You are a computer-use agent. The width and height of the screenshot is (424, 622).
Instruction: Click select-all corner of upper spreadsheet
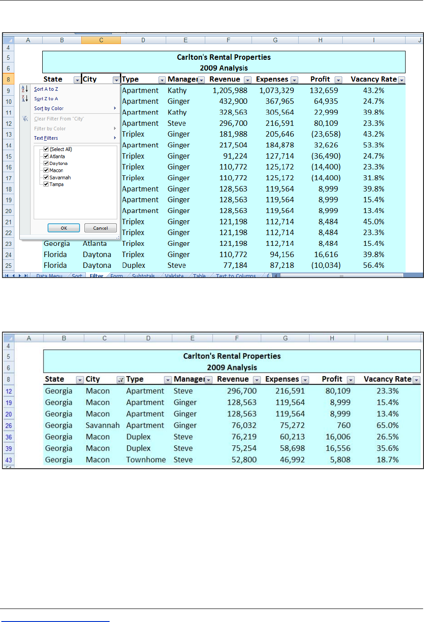coord(9,40)
